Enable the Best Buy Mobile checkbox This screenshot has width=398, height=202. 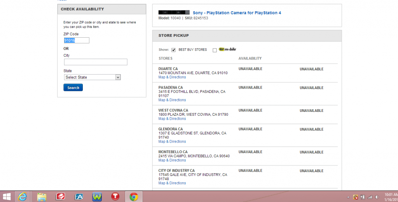click(x=215, y=50)
